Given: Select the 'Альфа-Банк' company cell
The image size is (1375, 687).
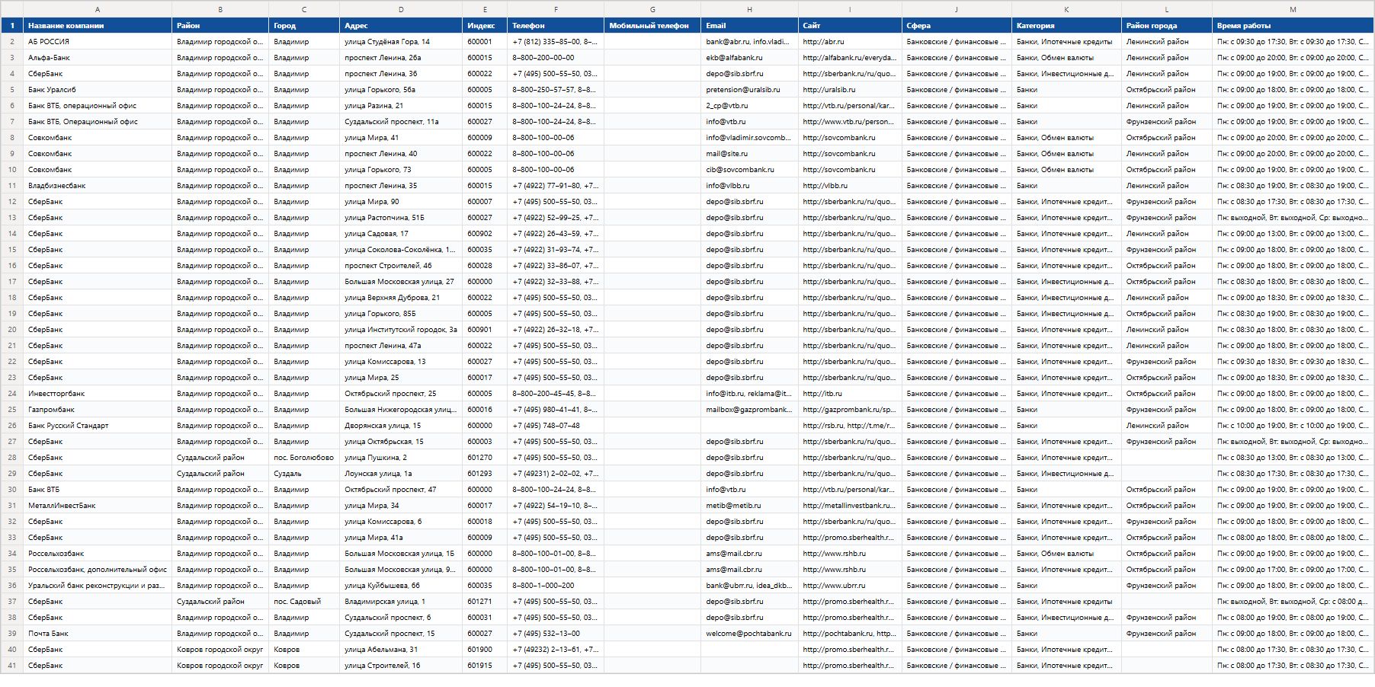Looking at the screenshot, I should 98,58.
